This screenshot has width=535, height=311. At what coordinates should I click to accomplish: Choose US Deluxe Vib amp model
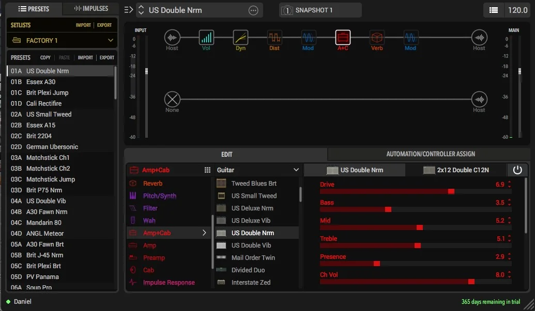[x=257, y=221]
